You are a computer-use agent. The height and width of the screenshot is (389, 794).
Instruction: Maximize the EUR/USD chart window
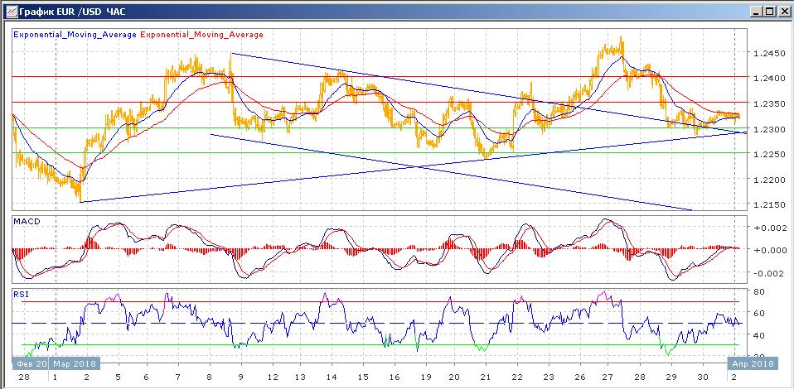(768, 11)
